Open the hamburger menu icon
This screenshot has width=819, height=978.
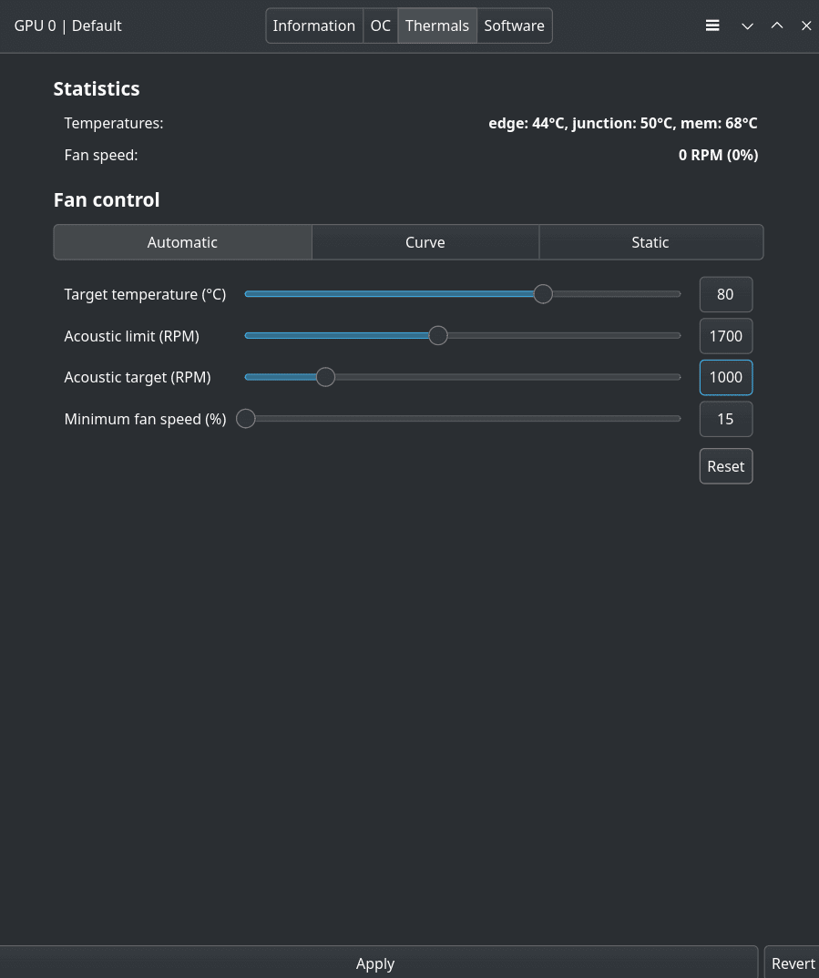pos(712,25)
